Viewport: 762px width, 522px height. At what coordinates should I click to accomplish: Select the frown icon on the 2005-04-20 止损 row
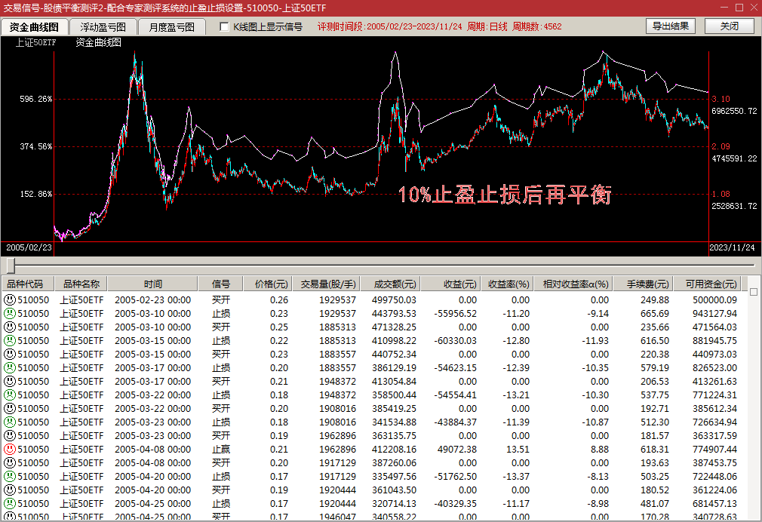10,477
